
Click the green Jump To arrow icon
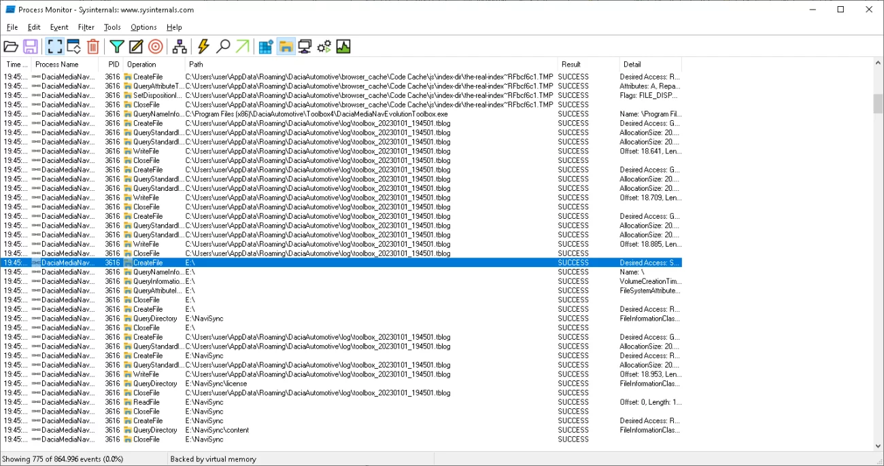(242, 46)
